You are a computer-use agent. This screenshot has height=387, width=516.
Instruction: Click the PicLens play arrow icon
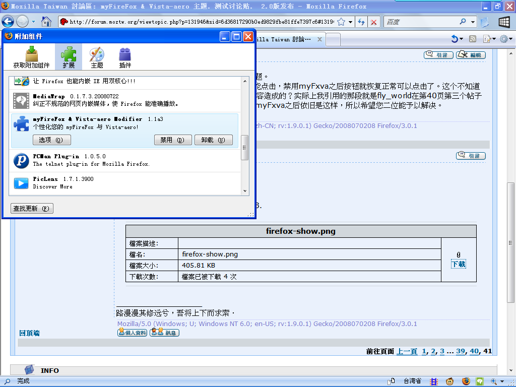(x=21, y=183)
